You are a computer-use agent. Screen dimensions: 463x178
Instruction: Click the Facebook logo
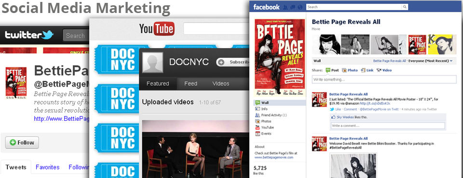coord(266,7)
